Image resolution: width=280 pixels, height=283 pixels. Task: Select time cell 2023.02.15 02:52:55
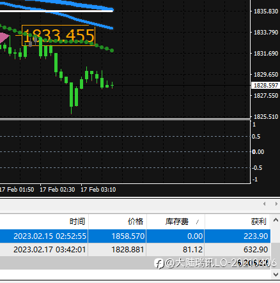[50, 236]
